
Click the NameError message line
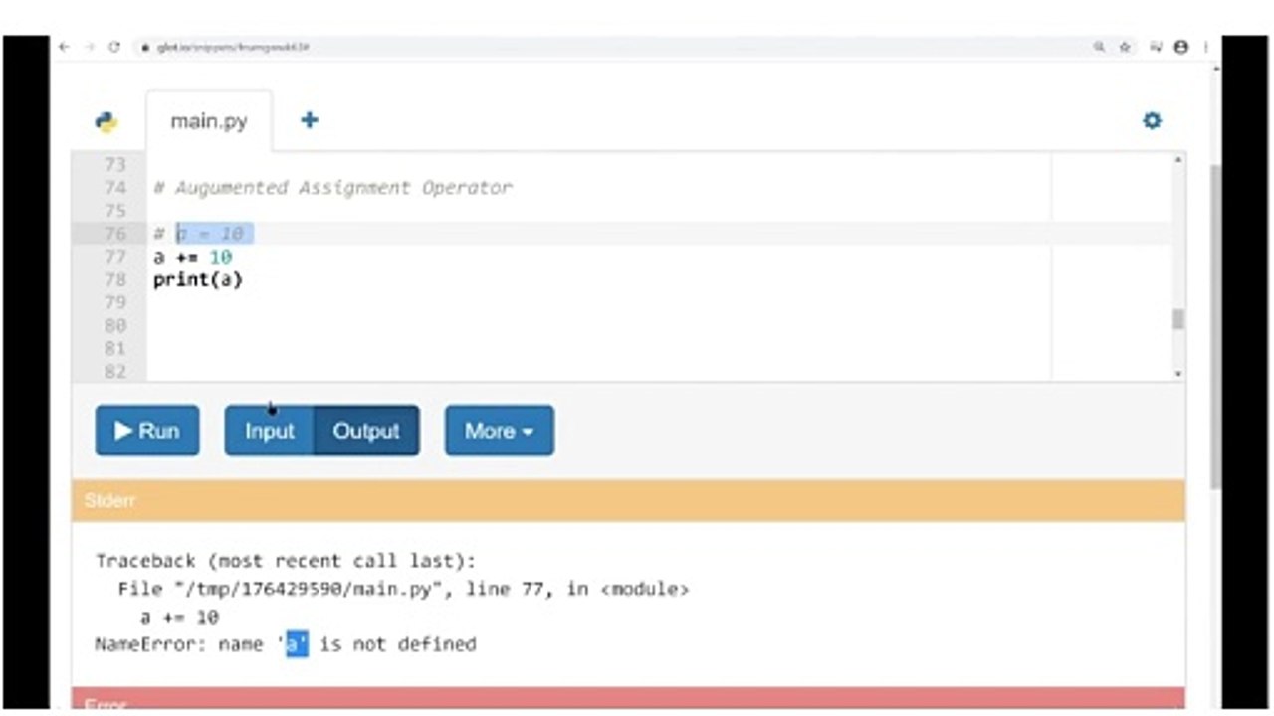(286, 644)
